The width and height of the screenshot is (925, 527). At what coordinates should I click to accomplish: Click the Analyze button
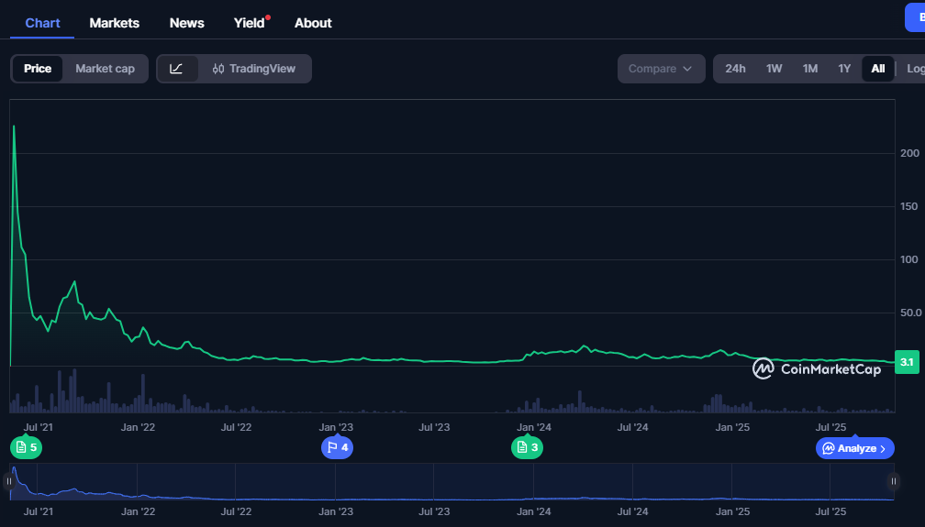855,448
